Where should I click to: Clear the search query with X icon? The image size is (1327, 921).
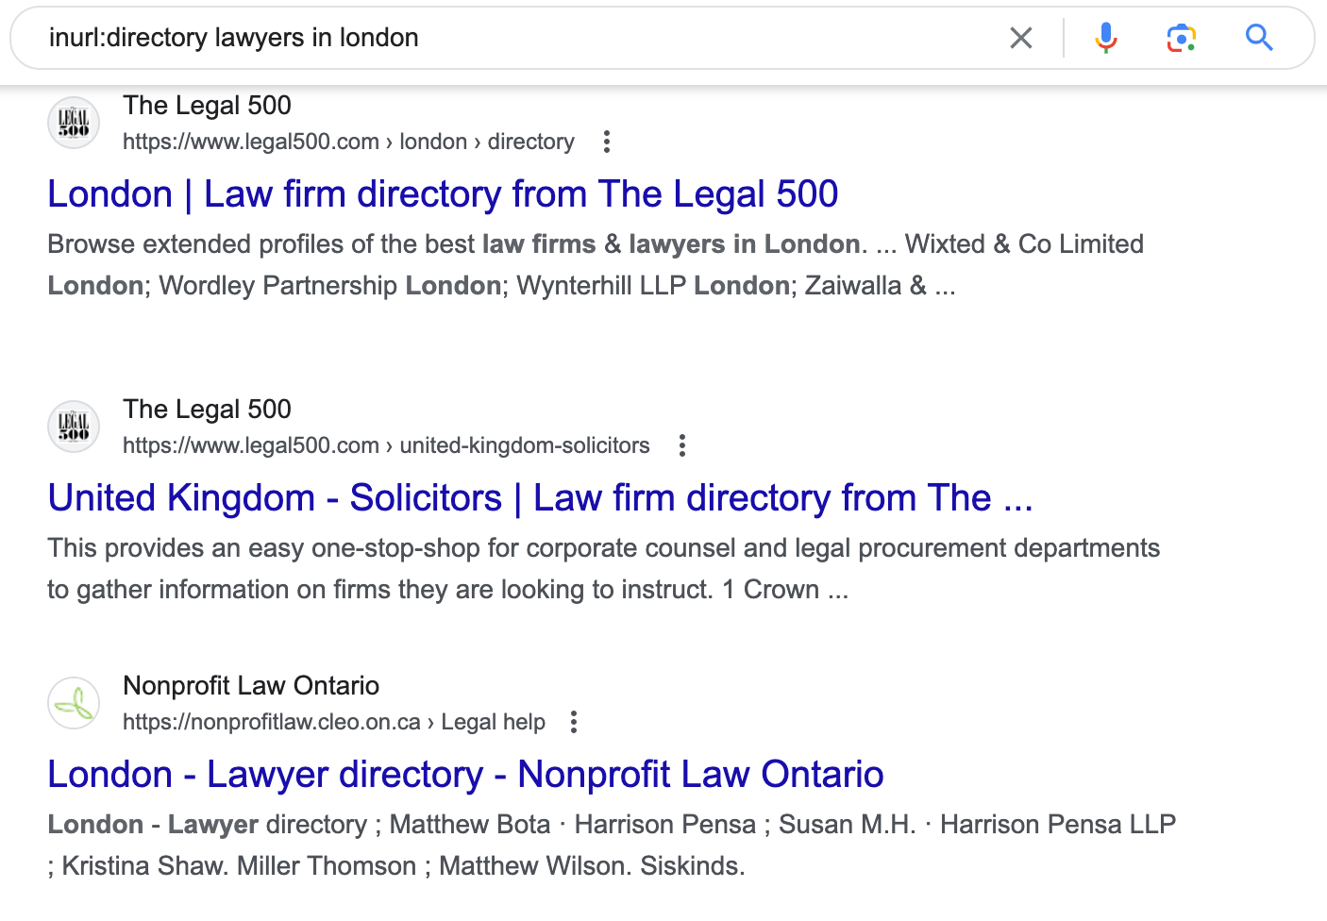pyautogui.click(x=1021, y=38)
